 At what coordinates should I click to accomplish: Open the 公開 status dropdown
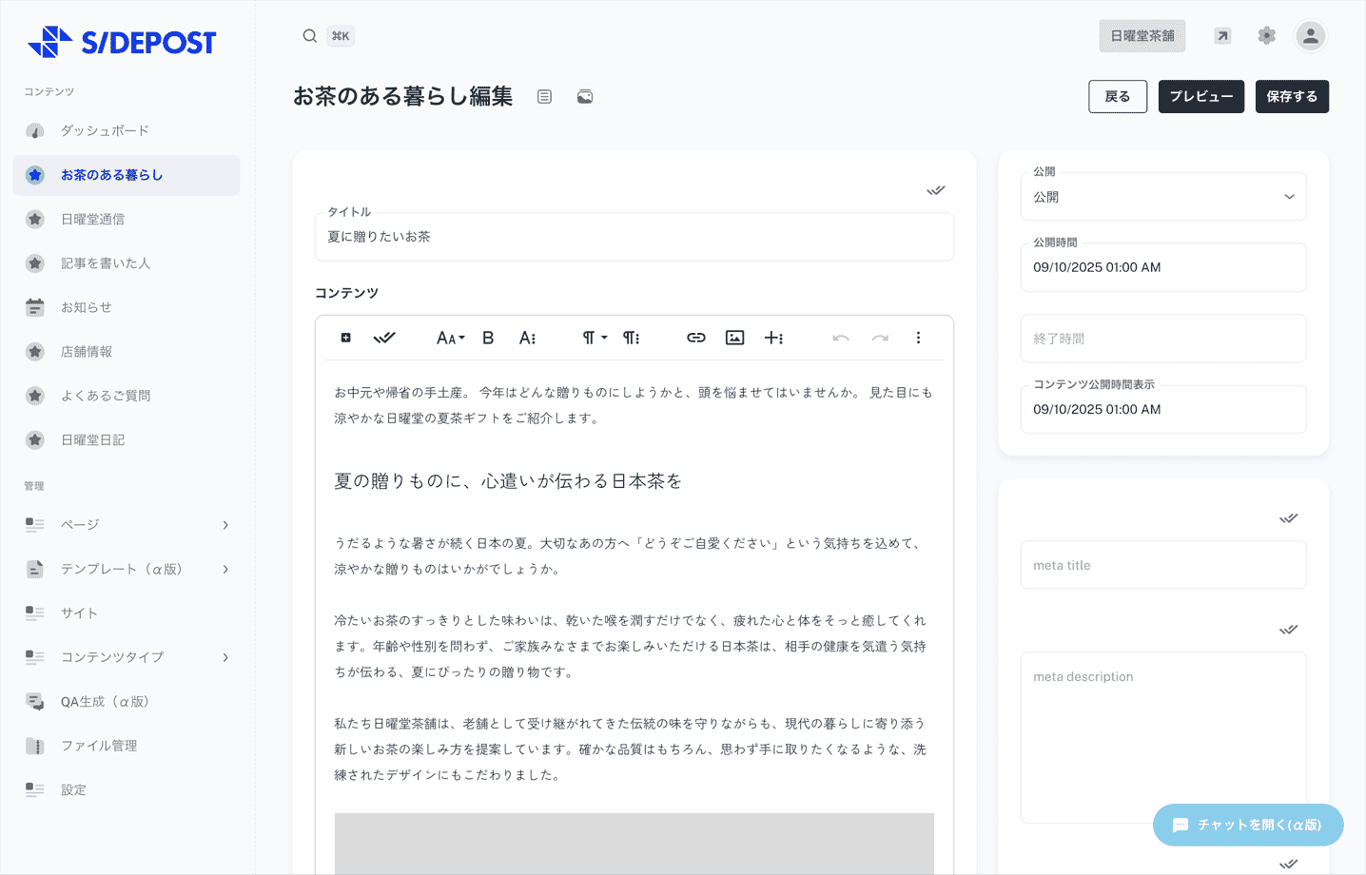click(1163, 197)
